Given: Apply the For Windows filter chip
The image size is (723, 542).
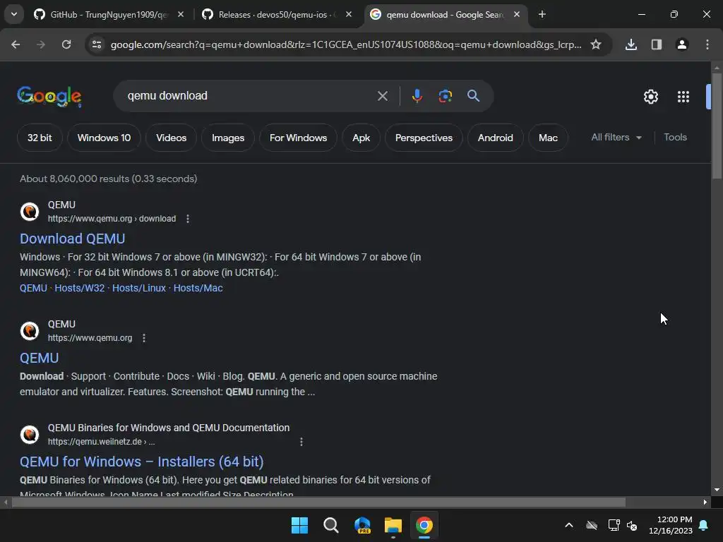Looking at the screenshot, I should coord(299,138).
